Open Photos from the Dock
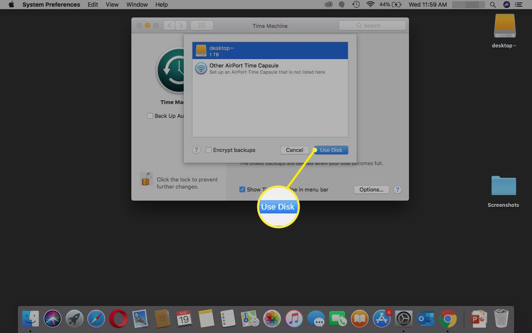The image size is (532, 333). click(x=272, y=319)
